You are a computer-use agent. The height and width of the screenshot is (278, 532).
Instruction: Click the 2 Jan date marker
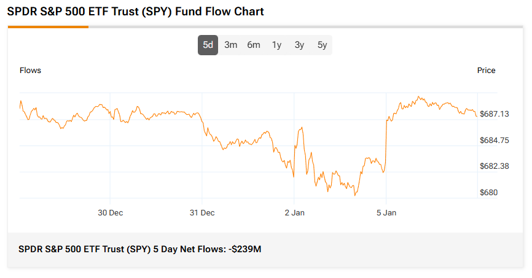pos(294,213)
